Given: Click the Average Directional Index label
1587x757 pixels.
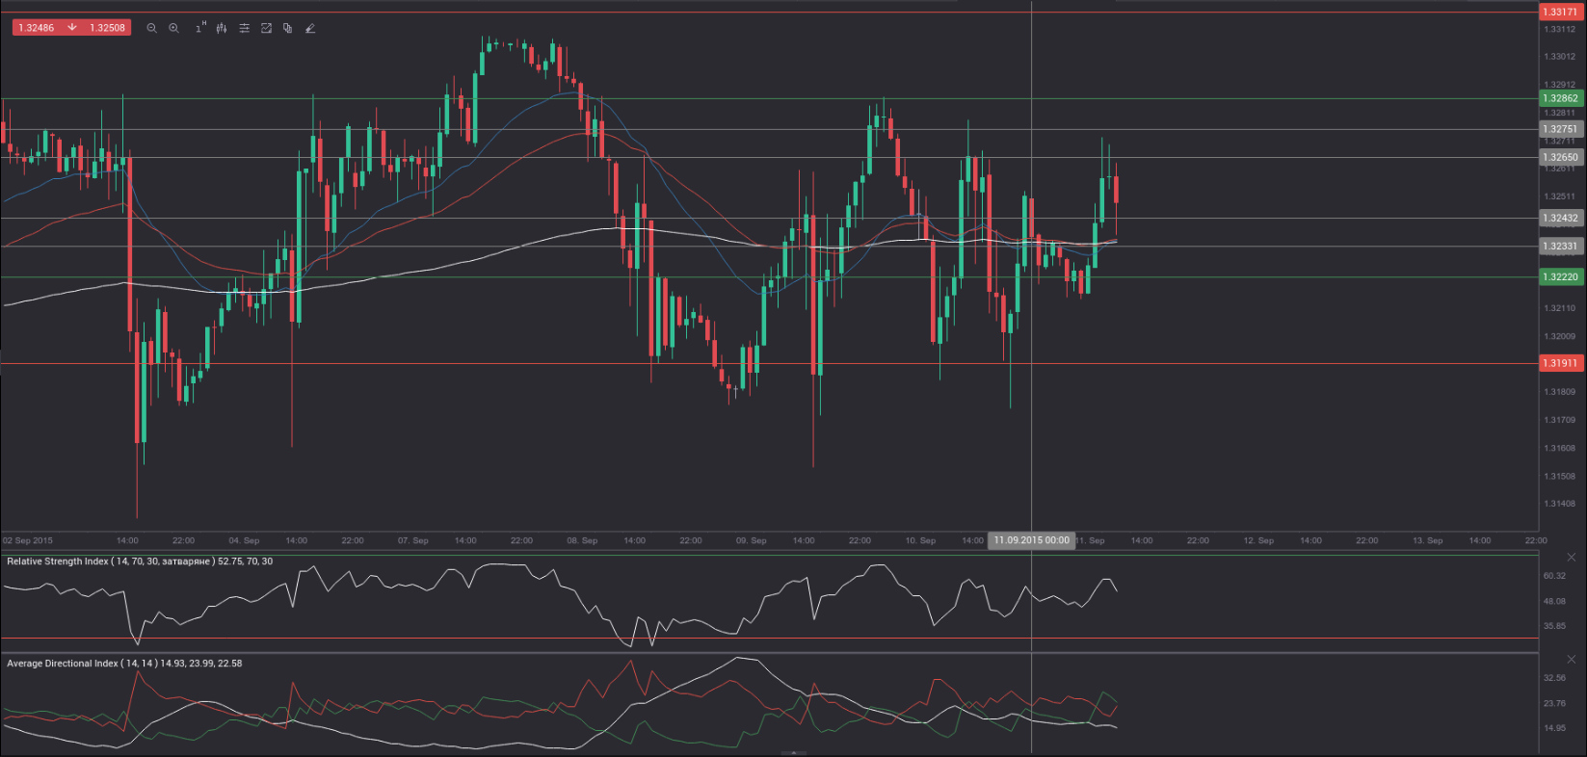Looking at the screenshot, I should (123, 664).
